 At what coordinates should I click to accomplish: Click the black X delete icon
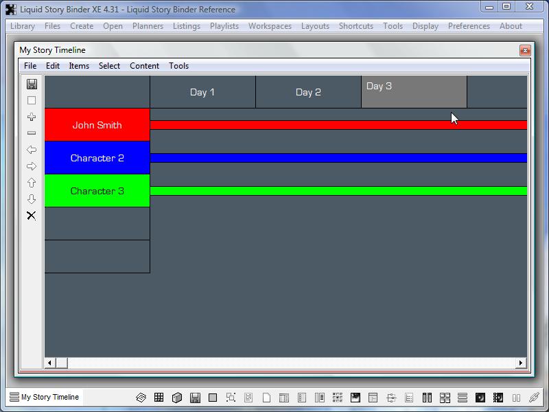(x=32, y=216)
